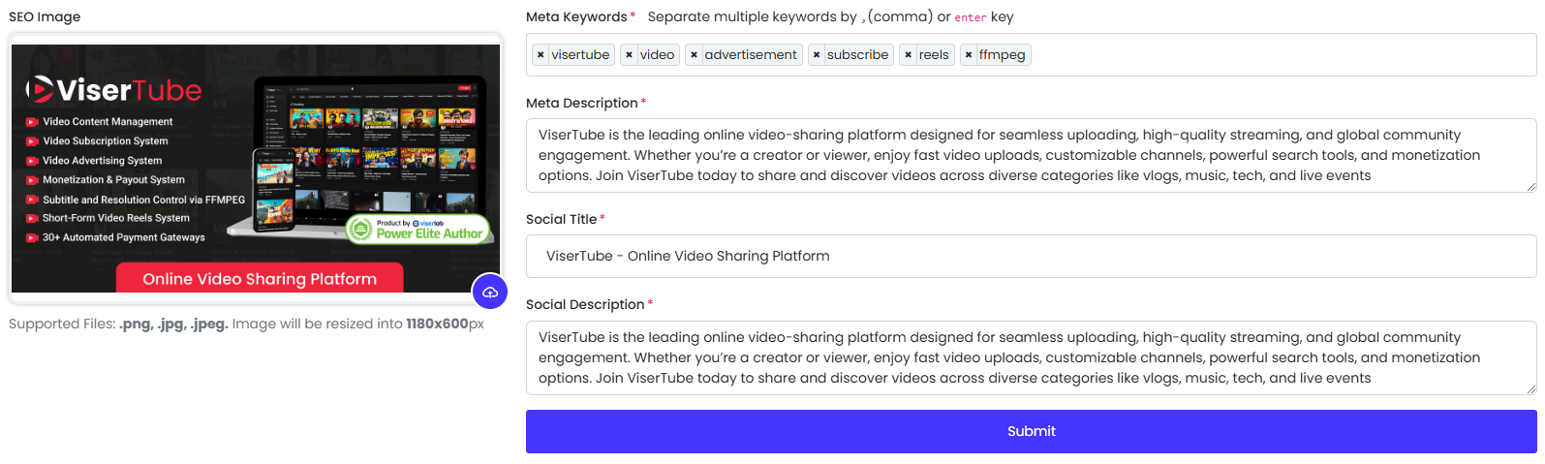Click the 'Meta Description' field label
Screen dimensions: 1545x464
(x=581, y=103)
